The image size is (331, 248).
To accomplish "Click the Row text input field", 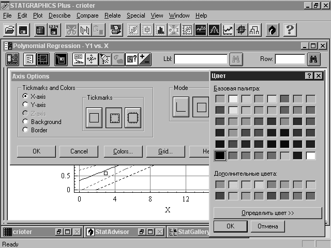I will (290, 59).
